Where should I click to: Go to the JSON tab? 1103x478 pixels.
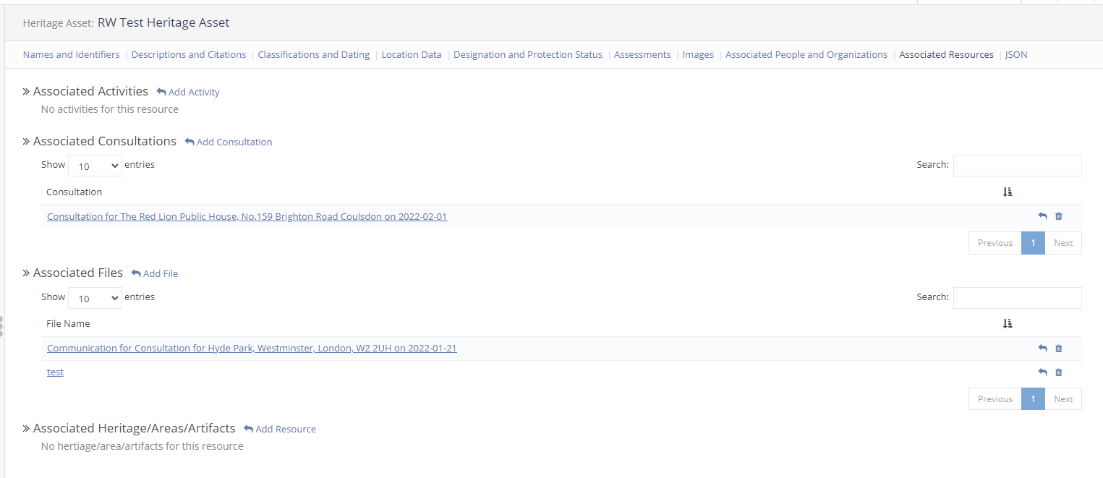(1015, 54)
